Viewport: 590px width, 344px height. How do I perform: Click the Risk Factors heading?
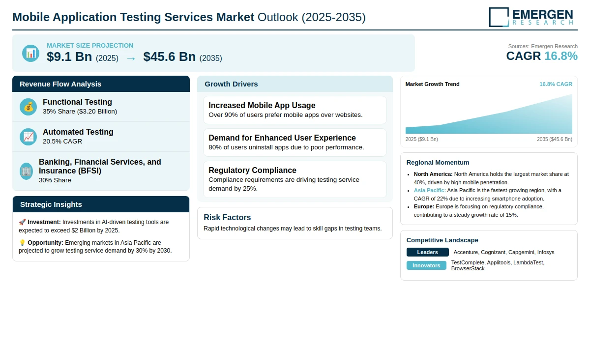(x=227, y=218)
